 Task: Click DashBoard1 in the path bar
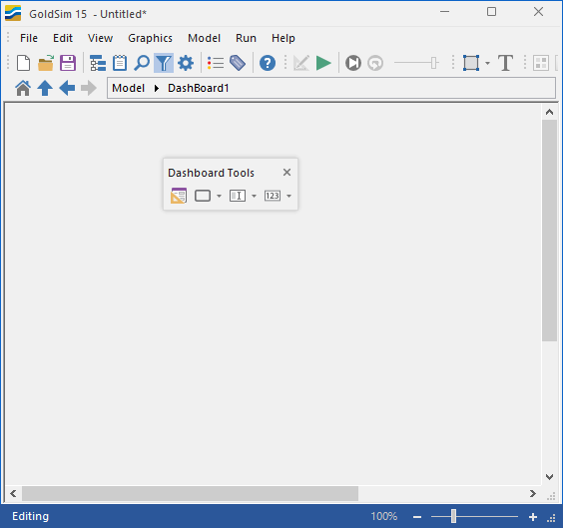tap(199, 88)
